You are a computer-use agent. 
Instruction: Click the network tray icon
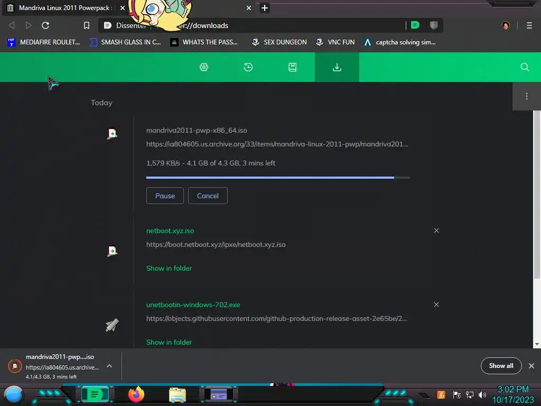(x=470, y=394)
